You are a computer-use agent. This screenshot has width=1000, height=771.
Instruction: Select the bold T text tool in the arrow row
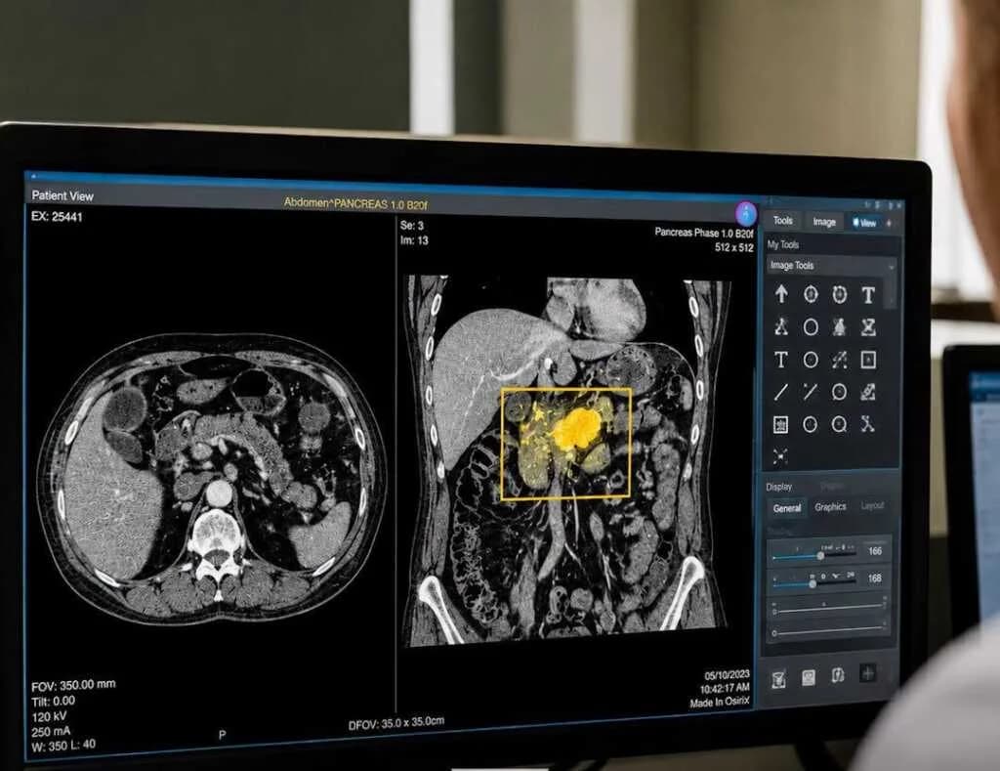point(868,295)
